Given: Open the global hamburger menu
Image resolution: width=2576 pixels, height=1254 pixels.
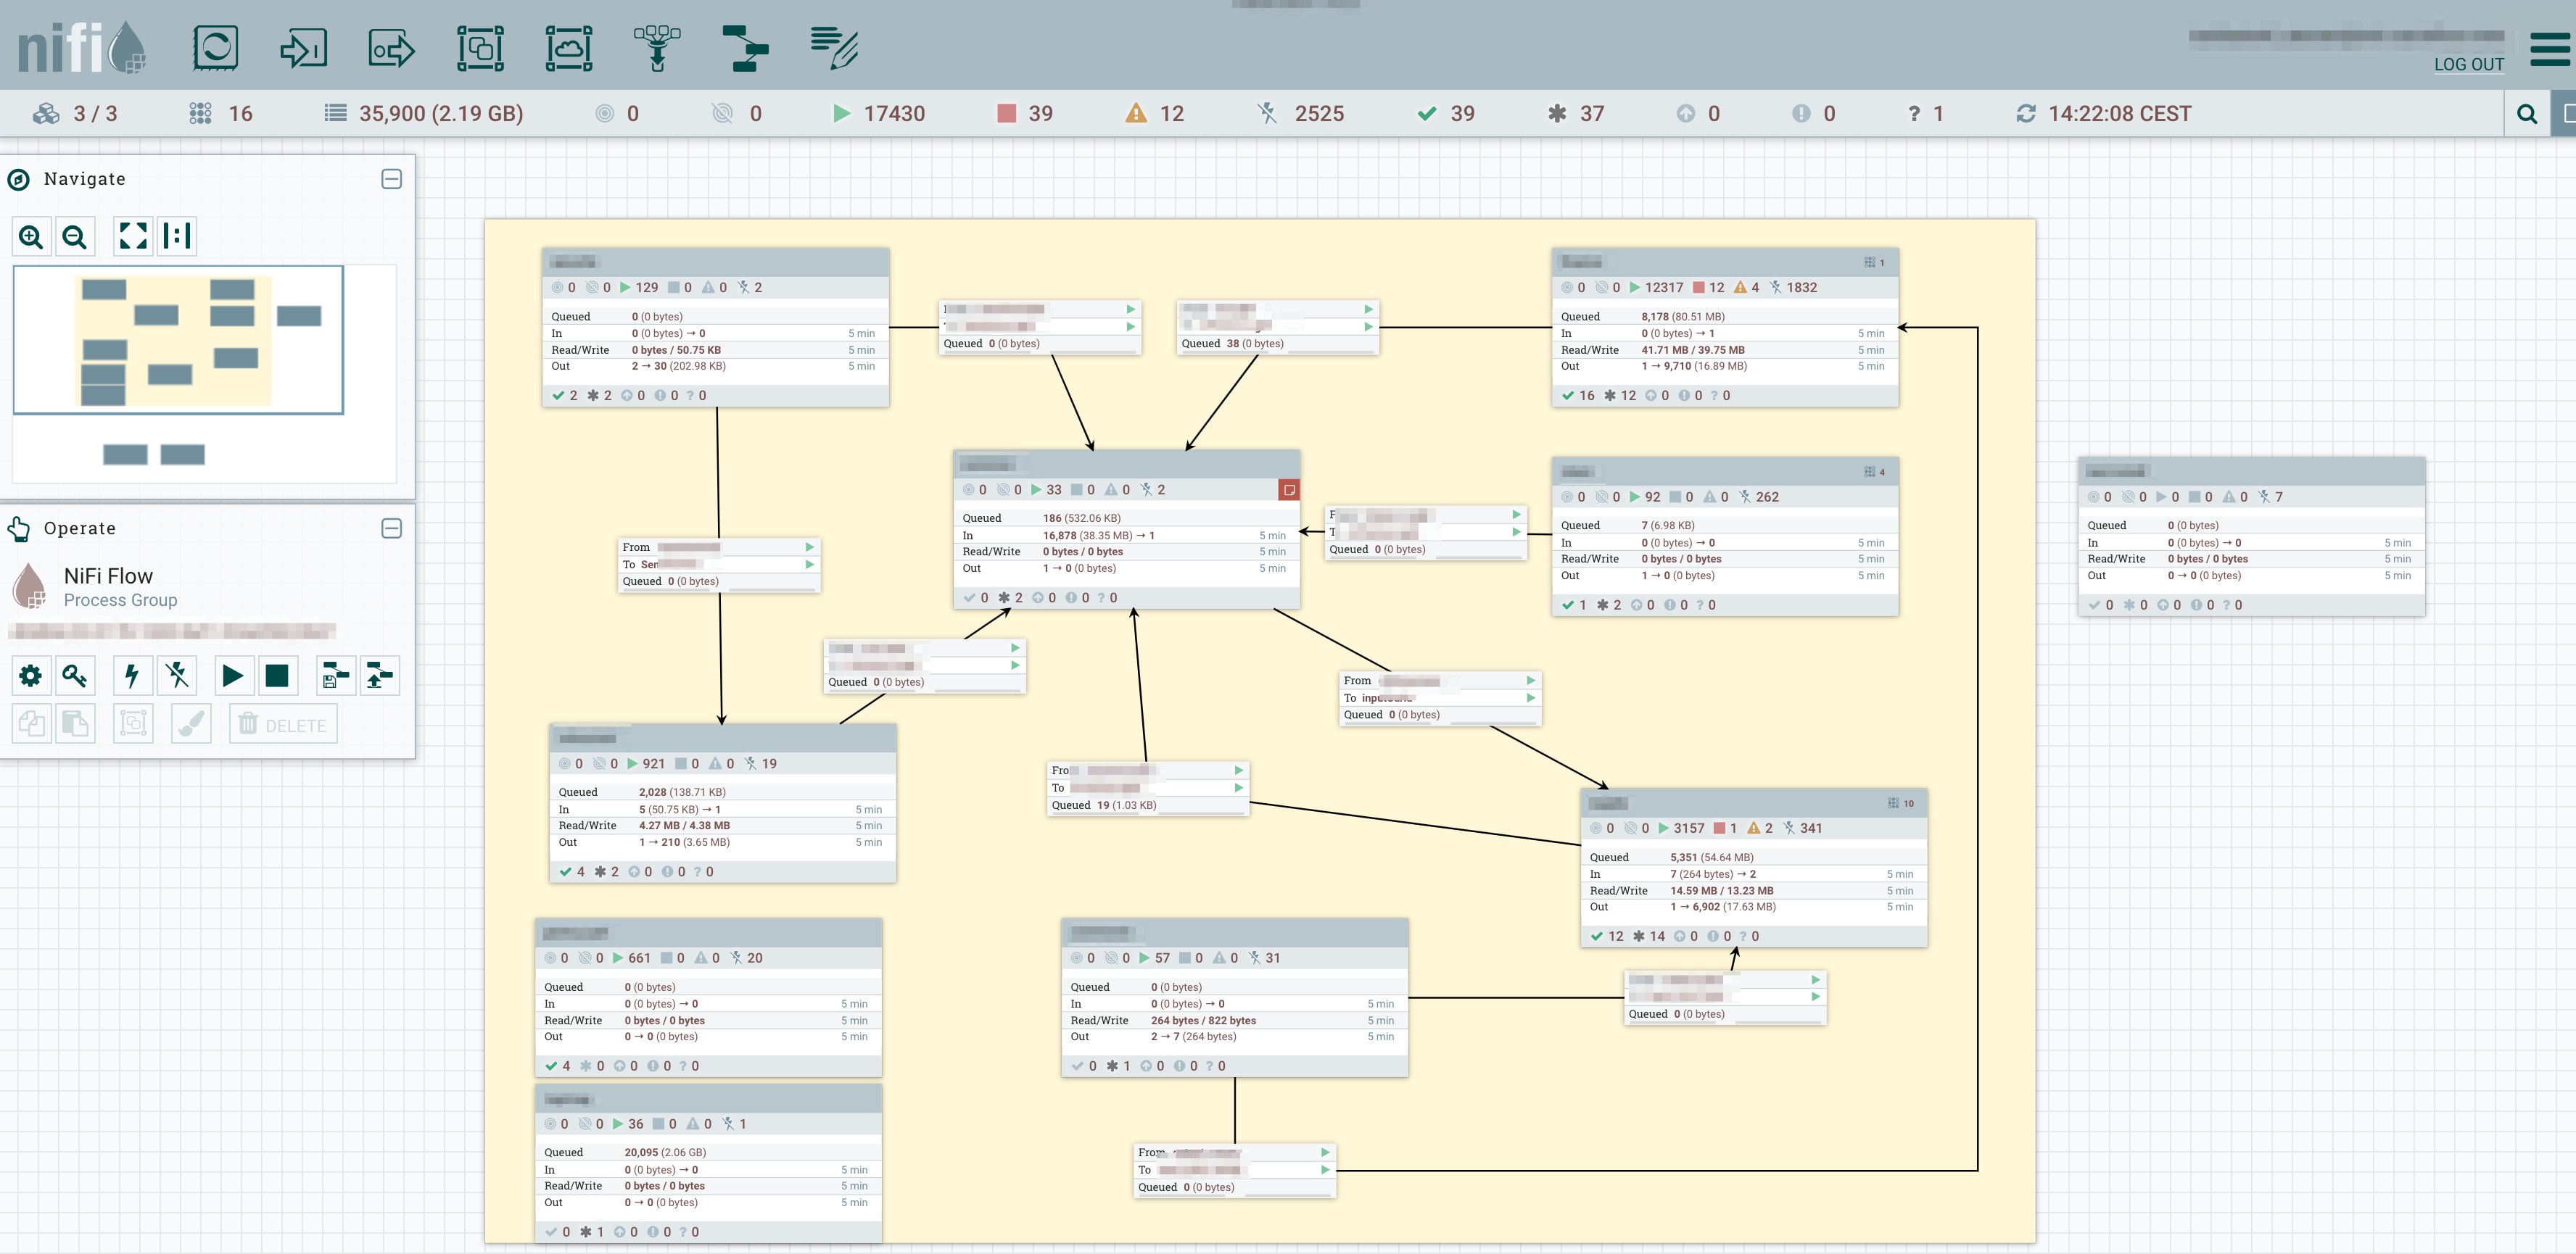Looking at the screenshot, I should pos(2551,48).
